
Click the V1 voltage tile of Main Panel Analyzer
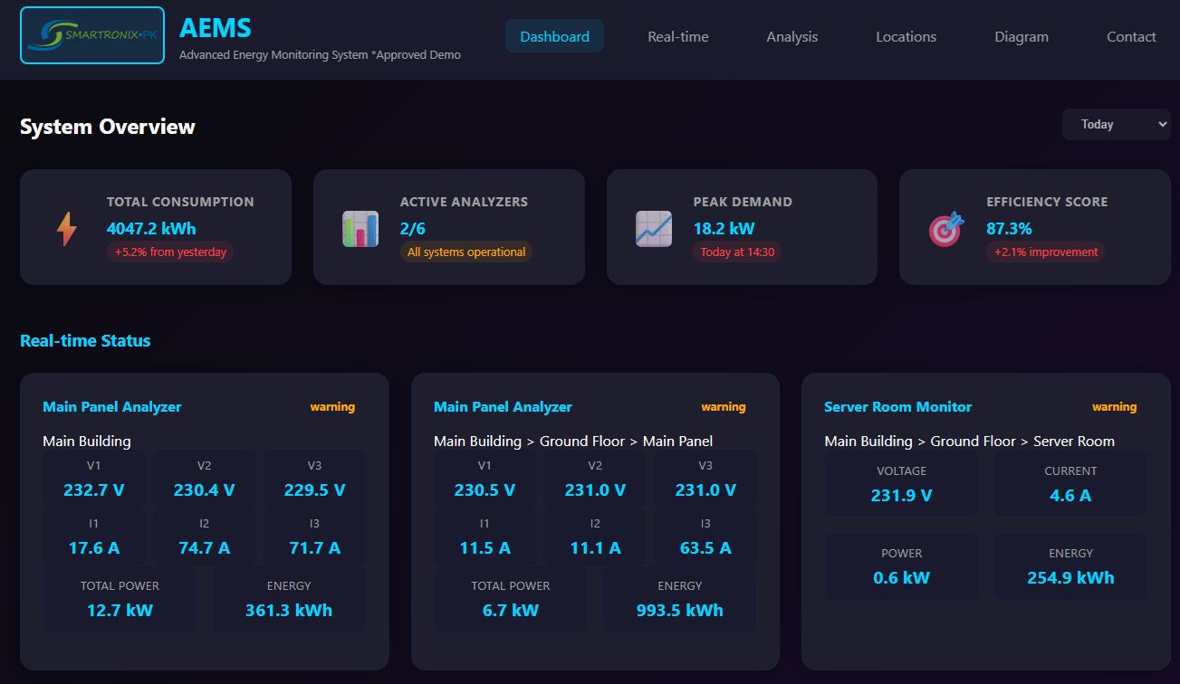tap(94, 479)
